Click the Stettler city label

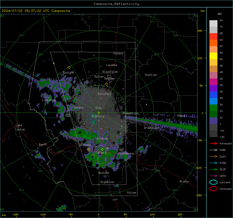pos(151,75)
